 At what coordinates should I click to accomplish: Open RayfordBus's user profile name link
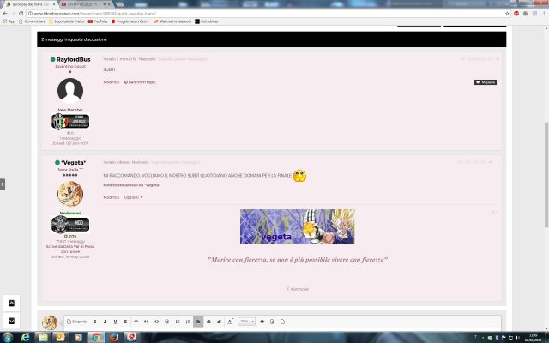(73, 59)
